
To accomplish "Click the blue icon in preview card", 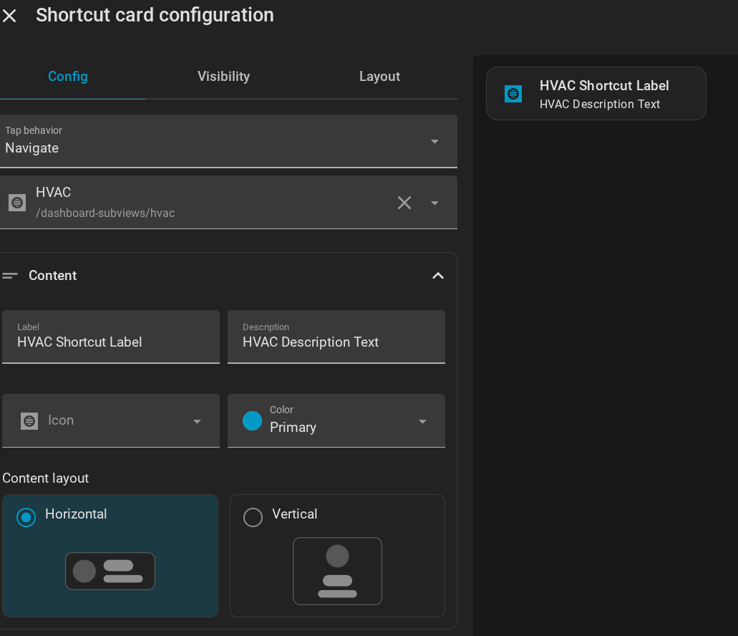I will [x=513, y=94].
